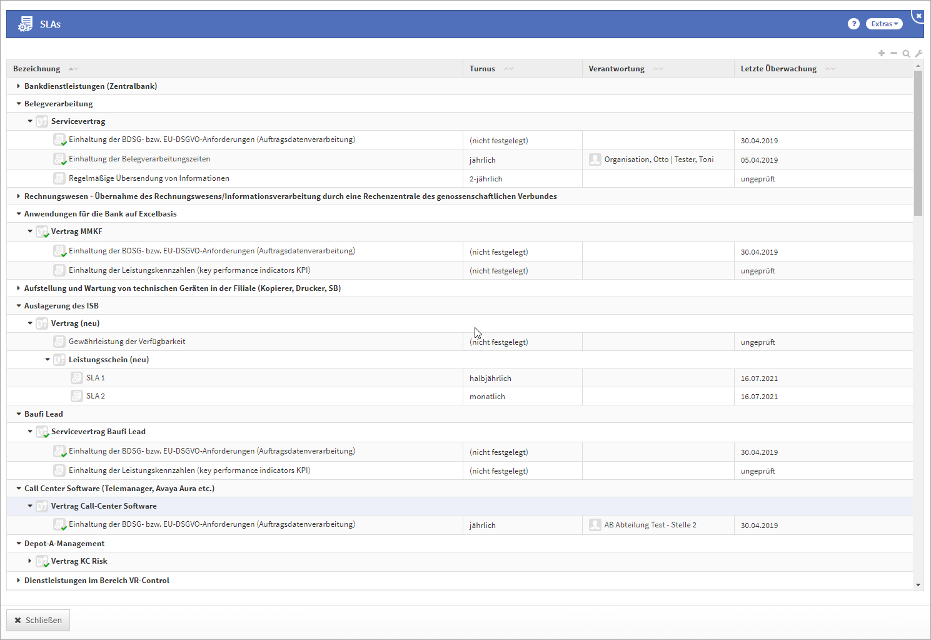The width and height of the screenshot is (931, 640).
Task: Sort by the Turnus column header
Action: coord(482,69)
